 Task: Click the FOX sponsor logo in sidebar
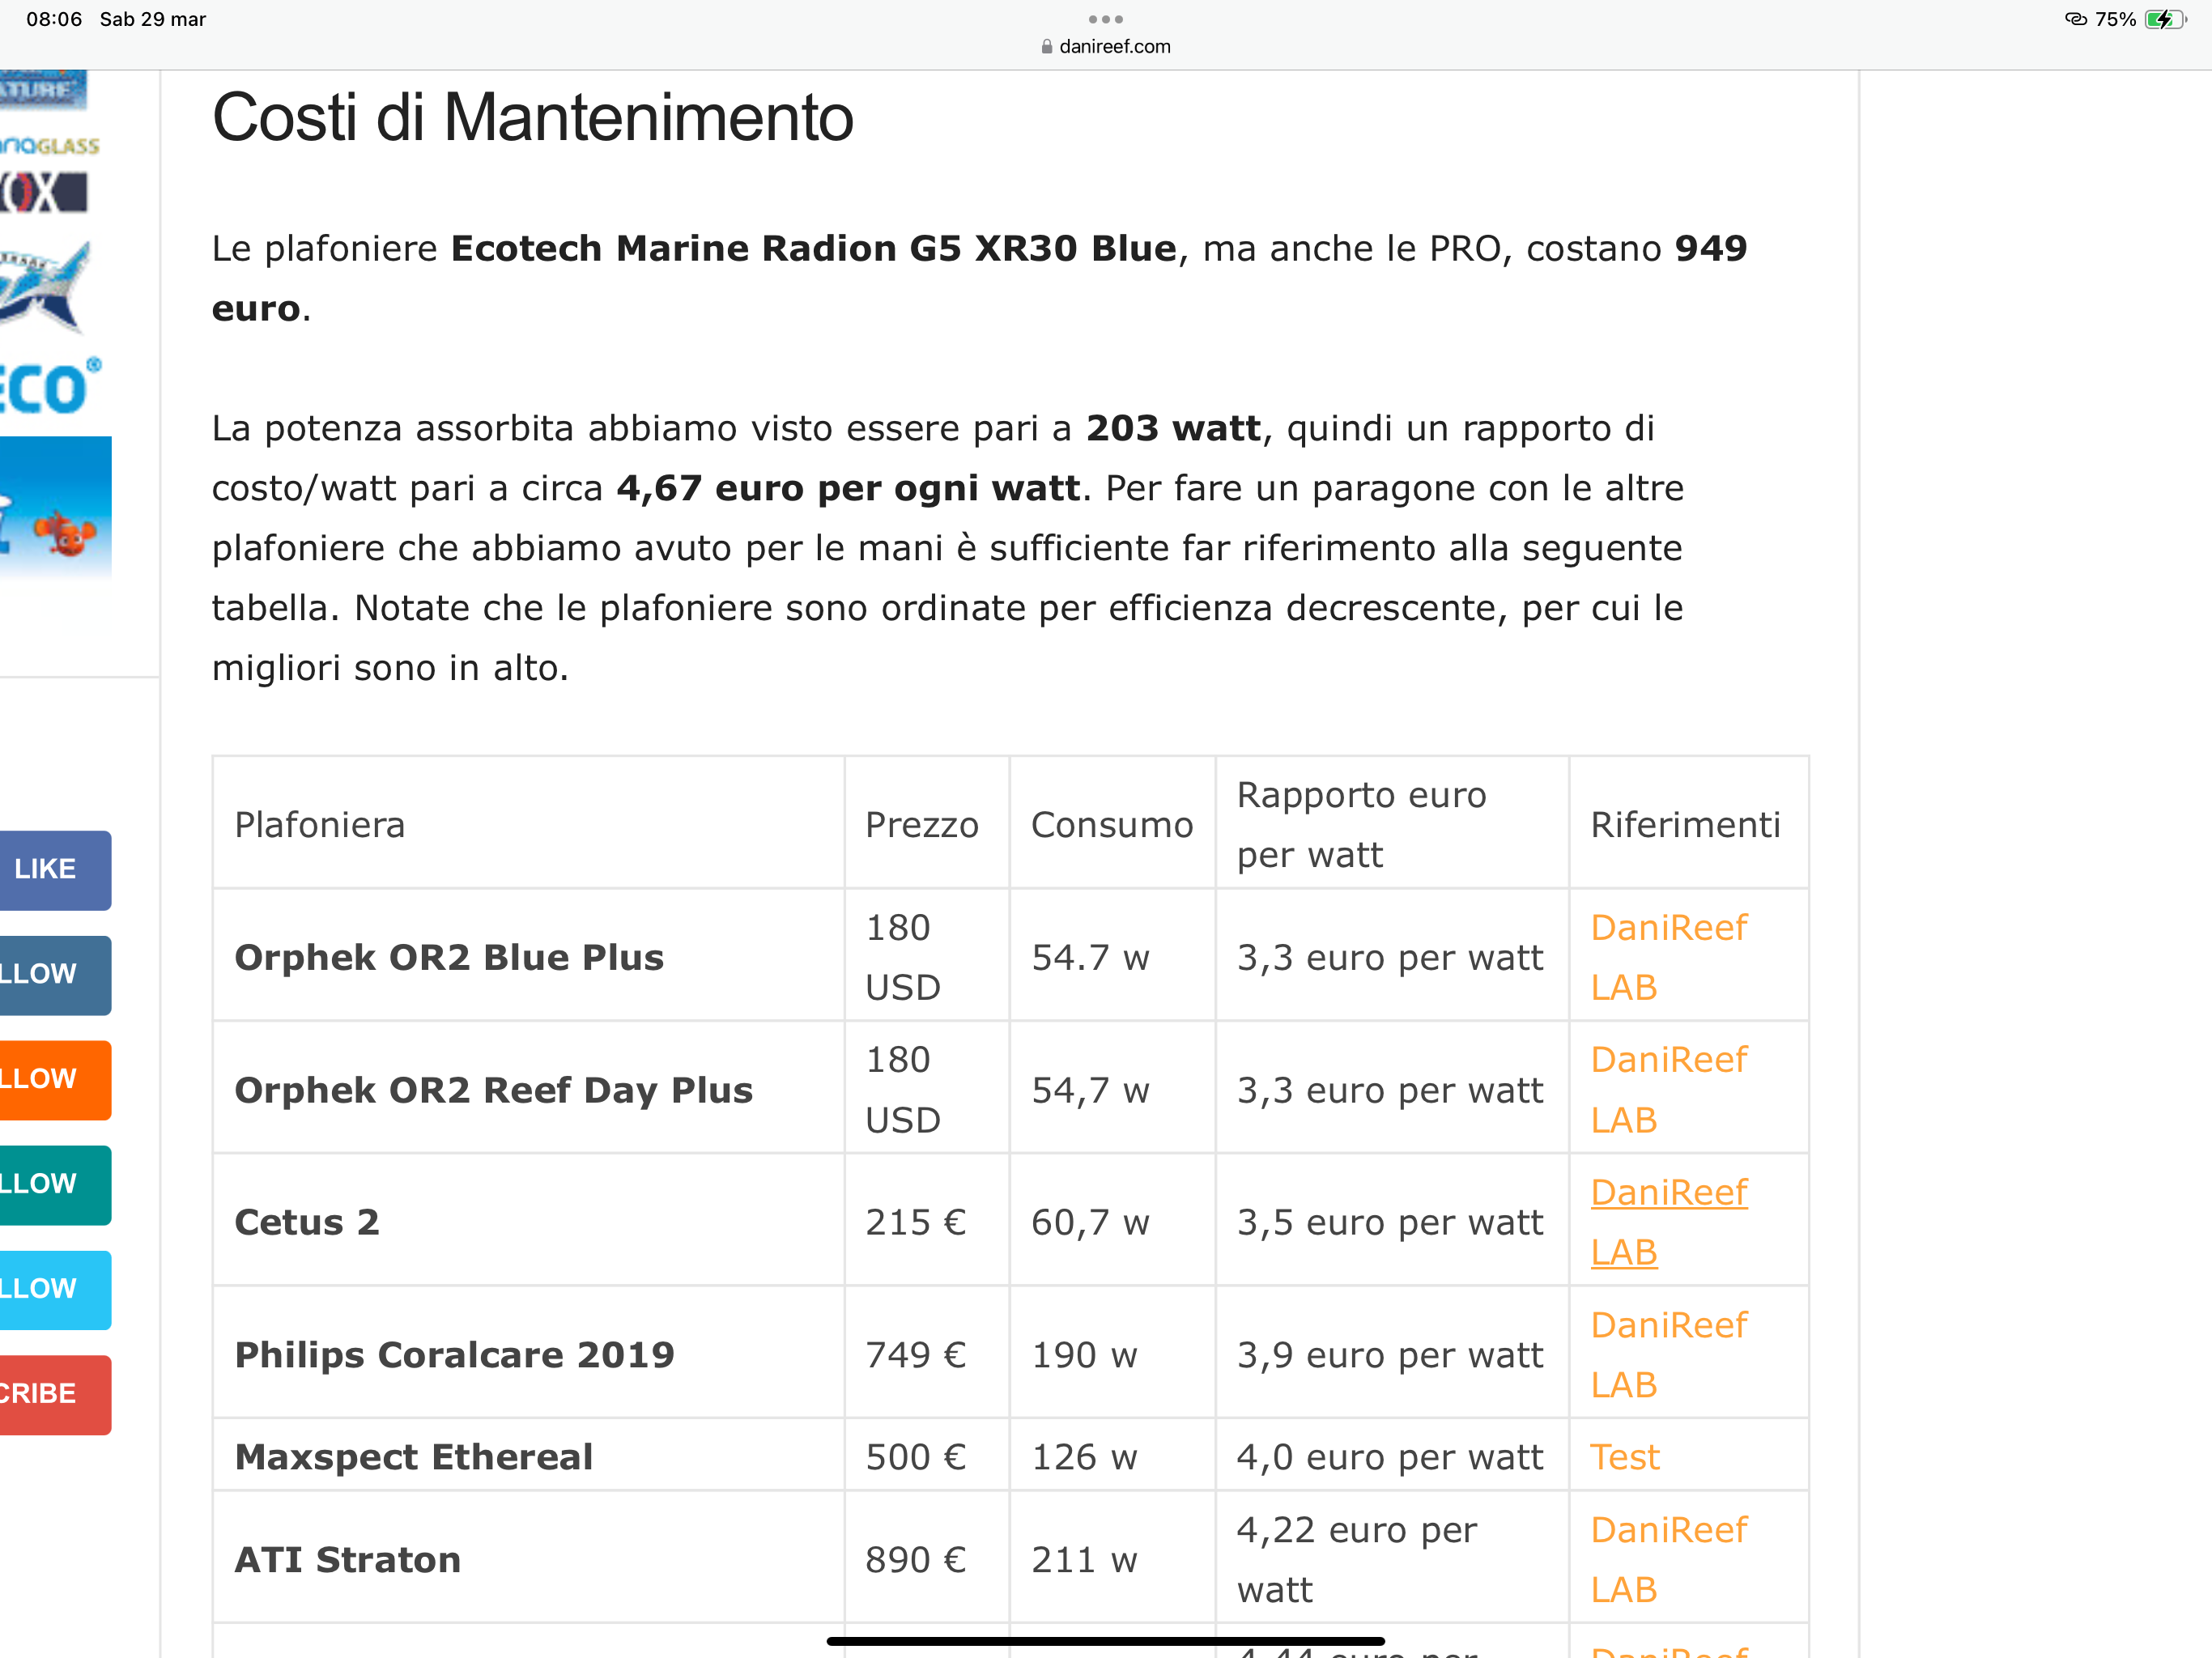[43, 192]
